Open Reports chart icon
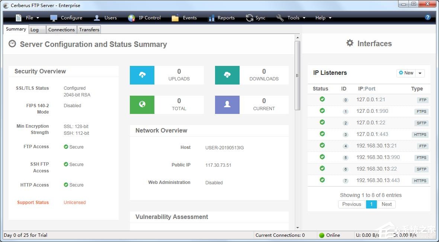The height and width of the screenshot is (242, 439). pyautogui.click(x=211, y=18)
